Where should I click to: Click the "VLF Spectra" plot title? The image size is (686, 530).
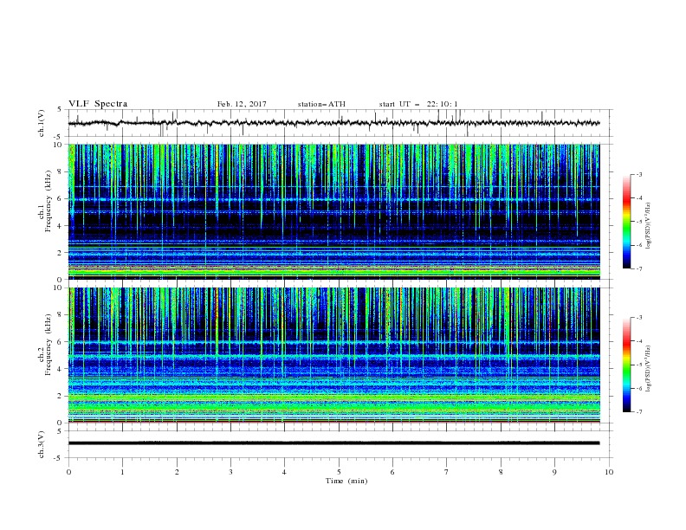click(x=98, y=104)
